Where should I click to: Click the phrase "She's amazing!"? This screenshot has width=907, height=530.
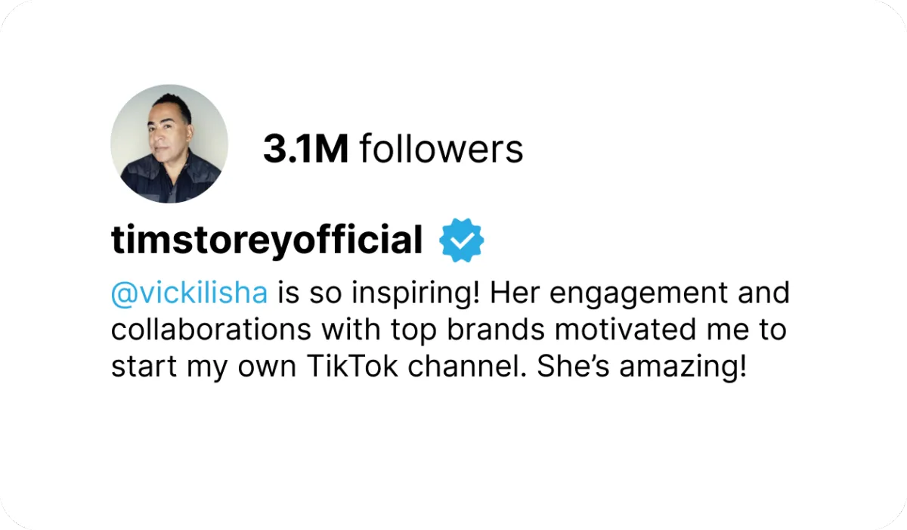[x=642, y=367]
